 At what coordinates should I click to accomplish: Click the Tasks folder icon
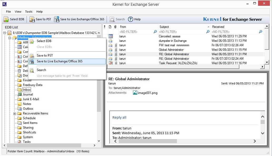tap(19, 142)
